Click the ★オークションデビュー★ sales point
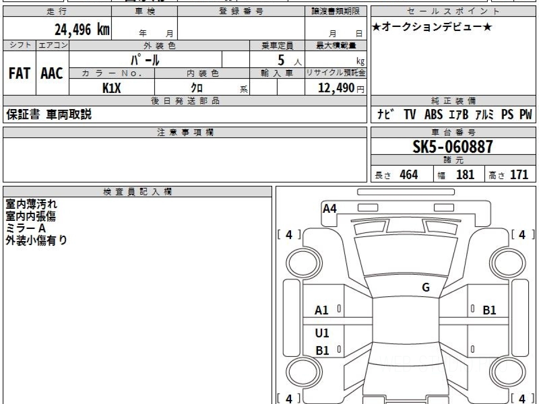Image resolution: width=539 pixels, height=404 pixels. [x=432, y=27]
